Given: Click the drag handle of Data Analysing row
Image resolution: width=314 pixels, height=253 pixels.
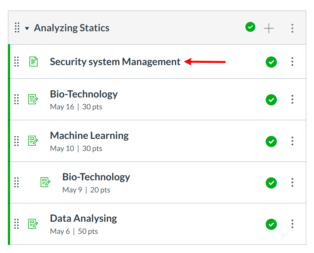Looking at the screenshot, I should point(17,224).
